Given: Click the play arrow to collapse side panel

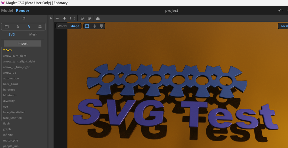Looking at the screenshot, I should (51, 18).
